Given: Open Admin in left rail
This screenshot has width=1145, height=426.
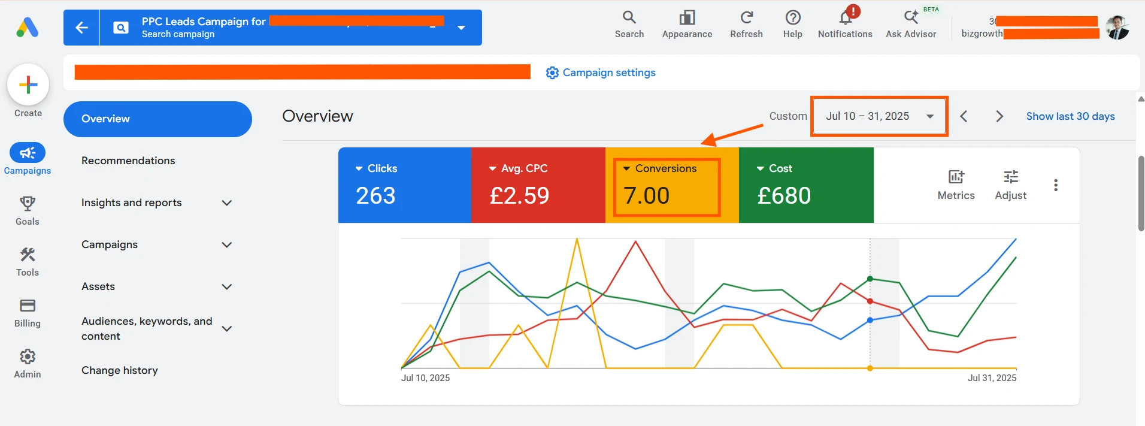Looking at the screenshot, I should click(28, 364).
